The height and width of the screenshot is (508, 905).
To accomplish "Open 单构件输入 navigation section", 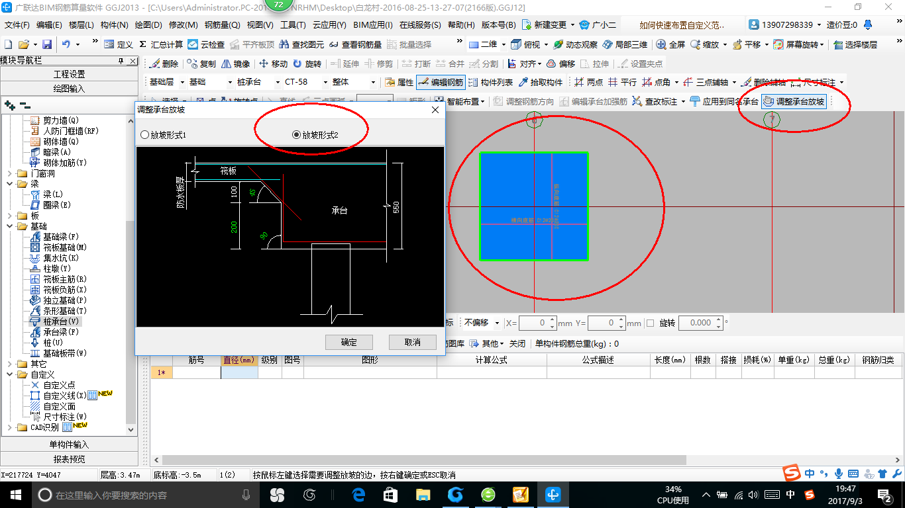I will click(70, 444).
